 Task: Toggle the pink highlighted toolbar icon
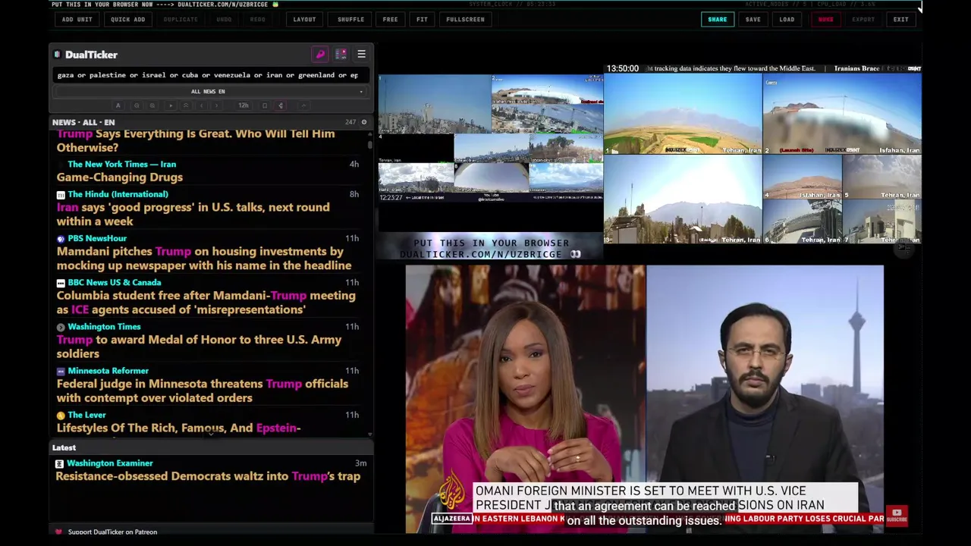tap(281, 105)
